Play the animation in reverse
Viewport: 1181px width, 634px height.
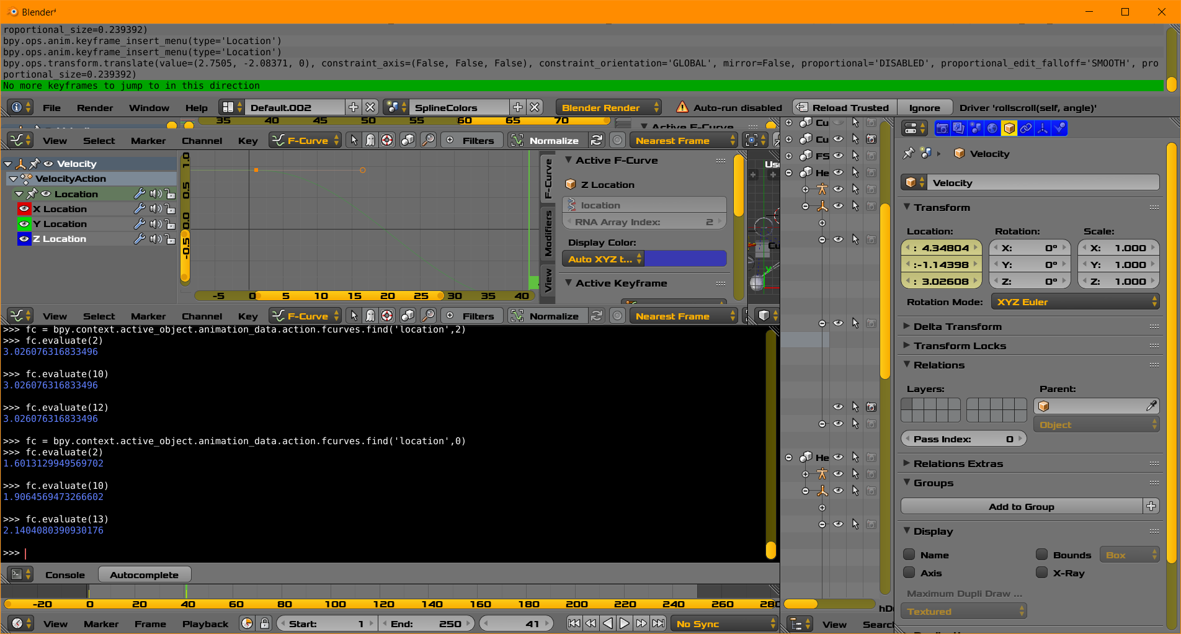608,623
